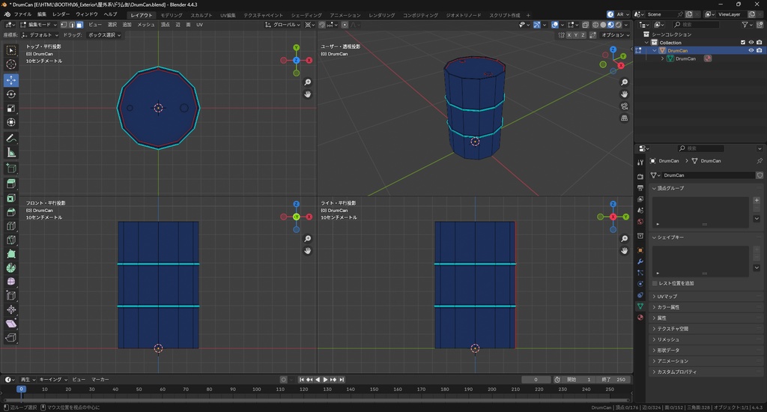This screenshot has height=412, width=767.
Task: Uncheck the Collection exclude checkbox in outliner
Action: click(x=743, y=43)
